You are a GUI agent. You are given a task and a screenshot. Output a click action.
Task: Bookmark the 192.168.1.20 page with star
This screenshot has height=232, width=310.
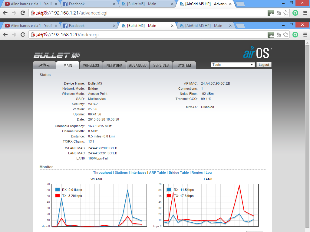(x=285, y=35)
